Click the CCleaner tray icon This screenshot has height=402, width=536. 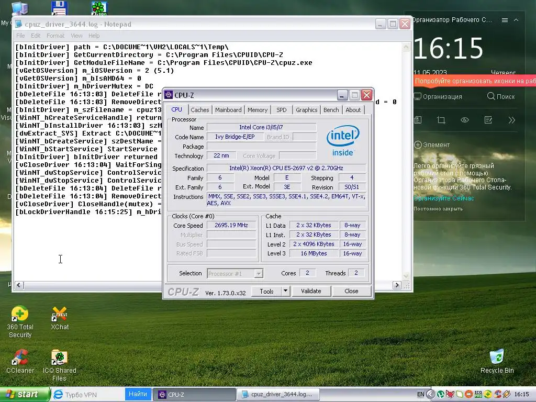pyautogui.click(x=497, y=395)
